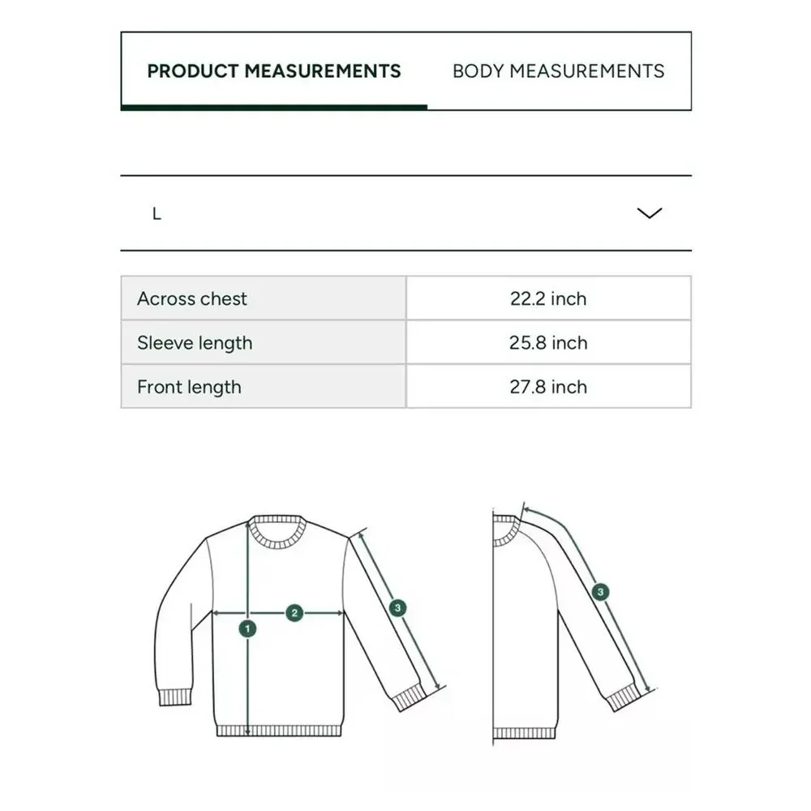811x811 pixels.
Task: Click the ribbed collar on the front sweater
Action: 277,532
